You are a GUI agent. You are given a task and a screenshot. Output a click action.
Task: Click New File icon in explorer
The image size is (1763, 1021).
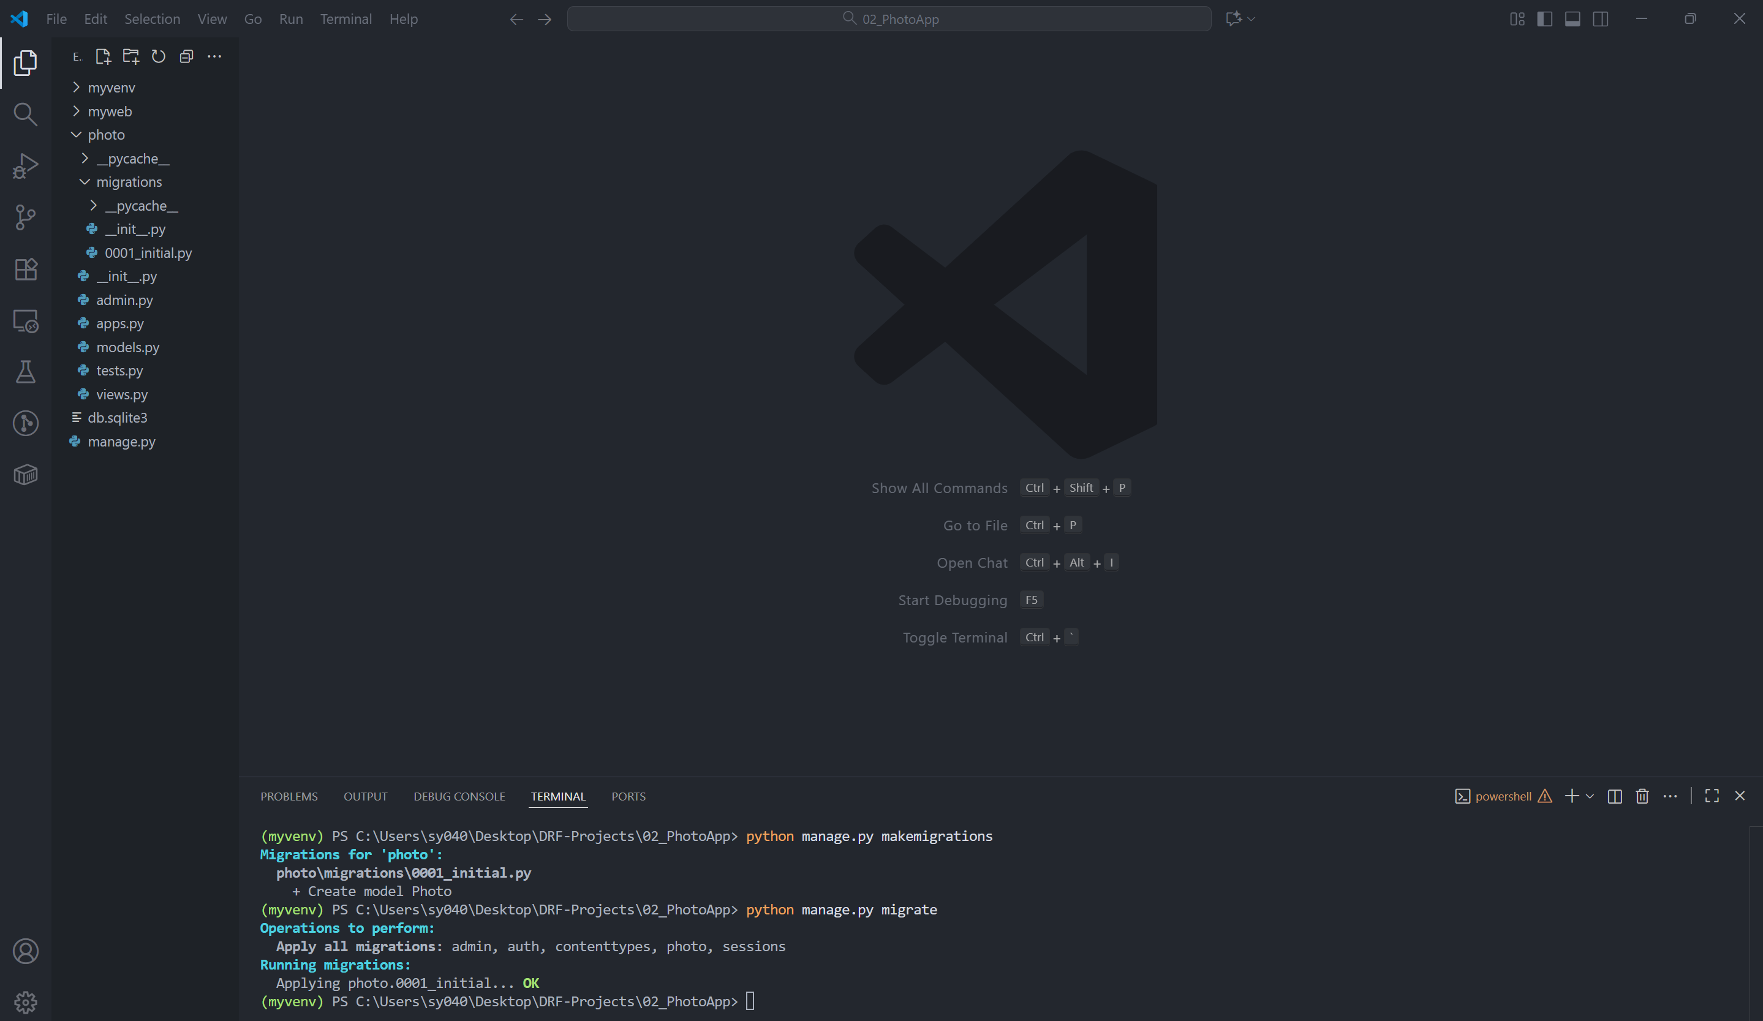click(103, 56)
